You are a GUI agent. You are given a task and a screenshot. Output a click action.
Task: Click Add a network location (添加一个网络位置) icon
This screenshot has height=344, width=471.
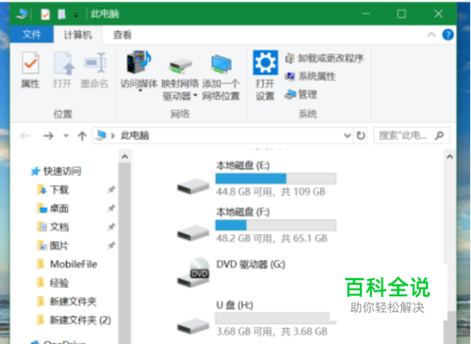[x=221, y=64]
